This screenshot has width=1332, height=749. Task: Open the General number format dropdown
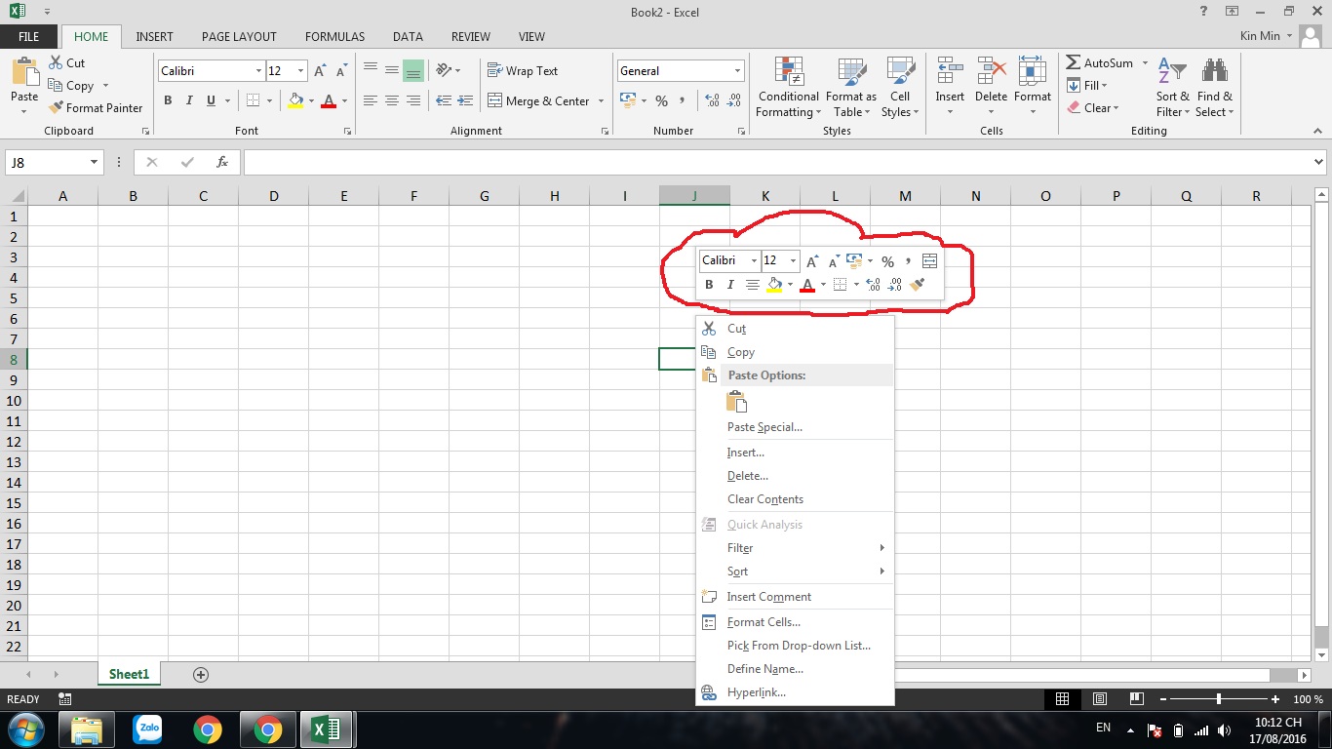[737, 71]
